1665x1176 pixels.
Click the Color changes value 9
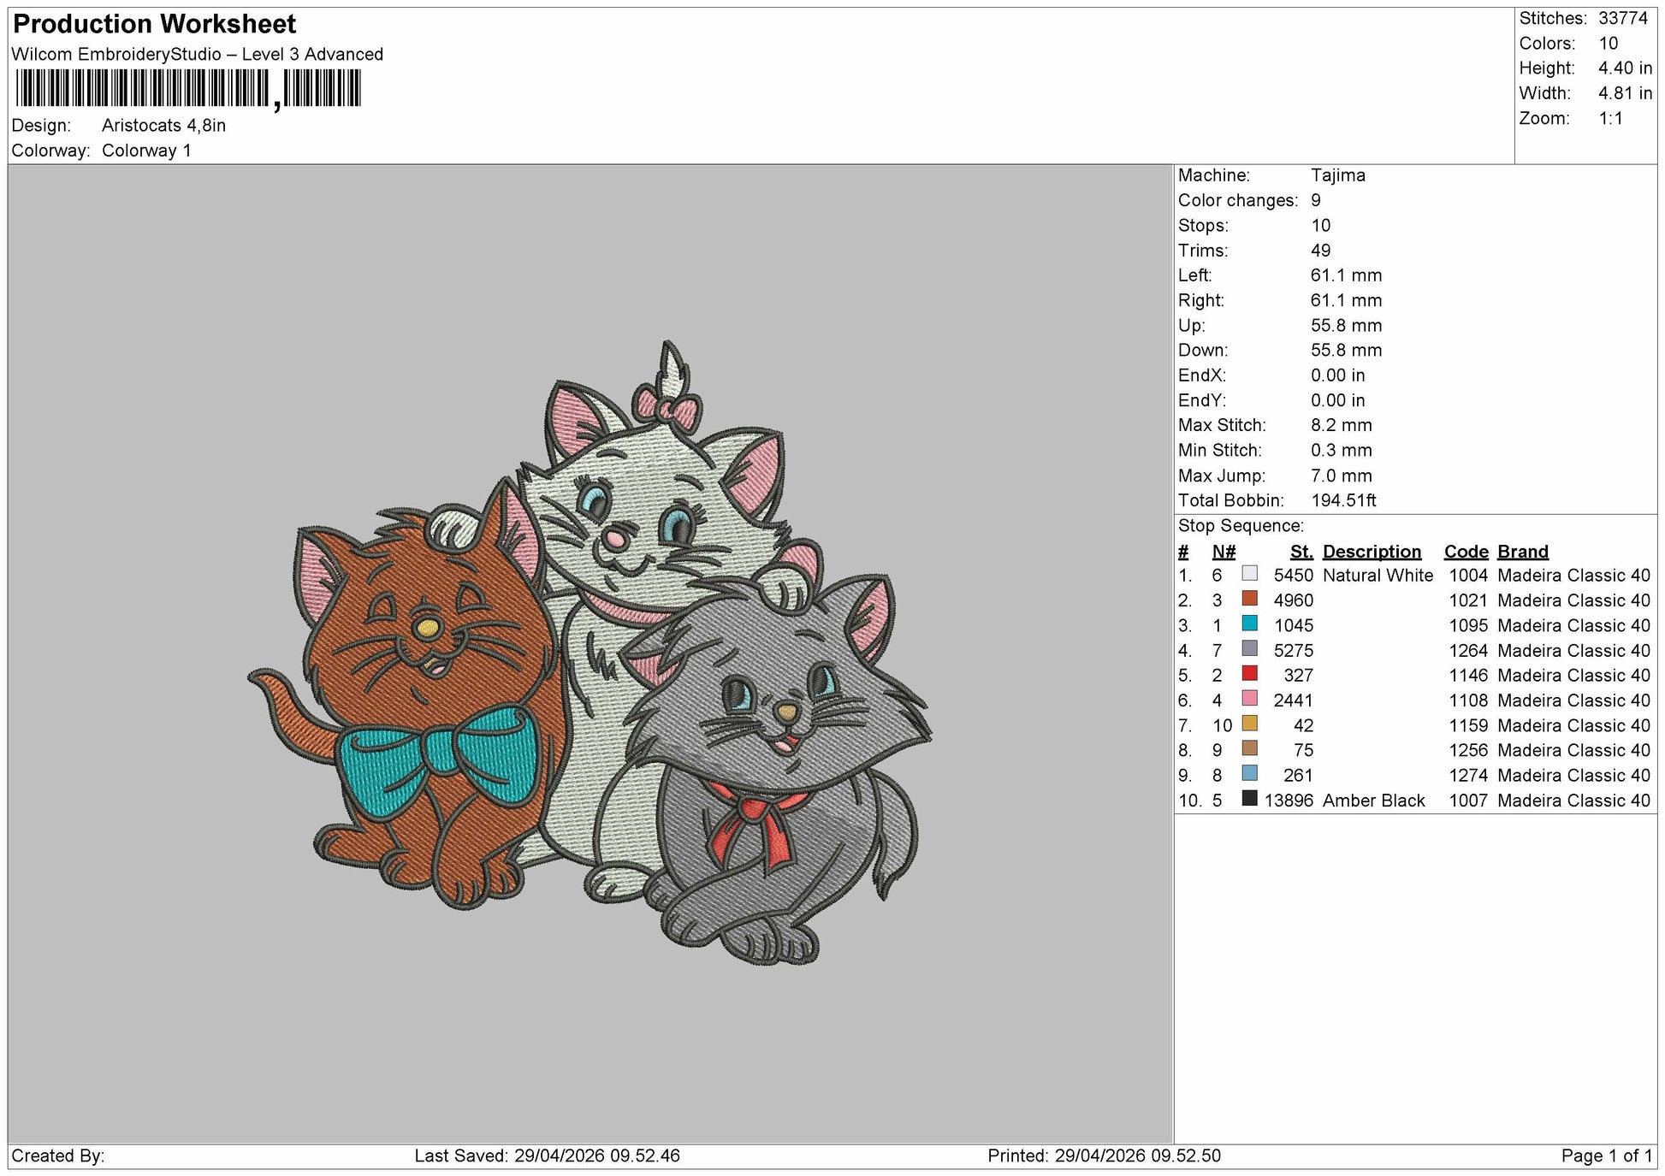click(x=1316, y=200)
